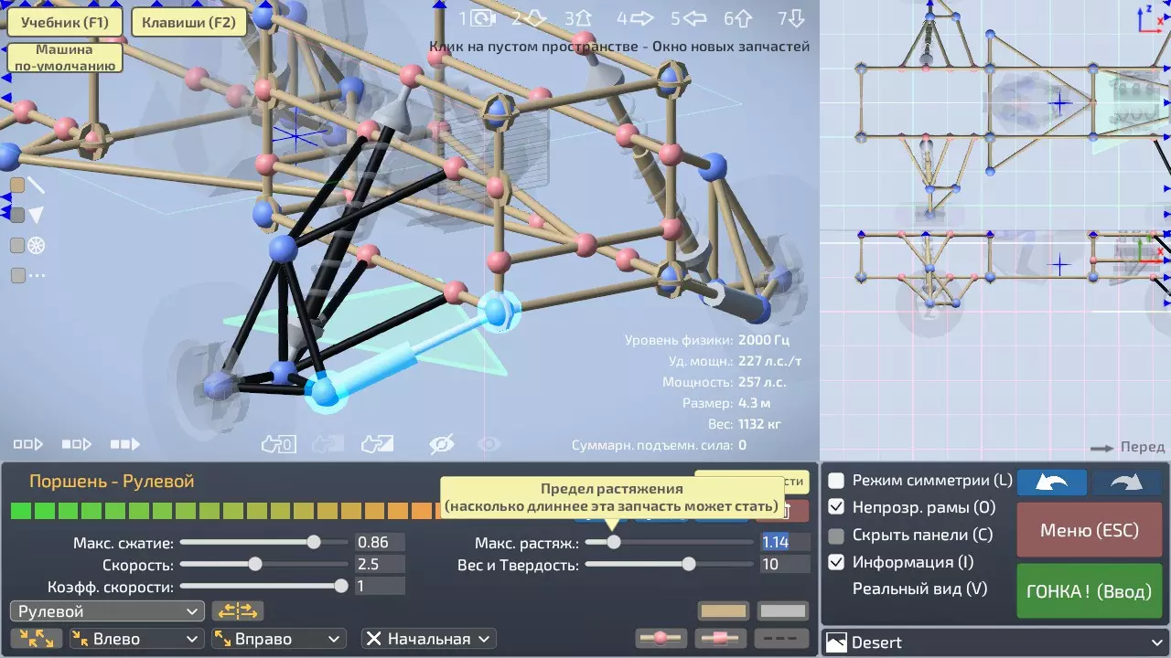1171x658 pixels.
Task: Toggle the dots filter checkbox
Action: 17,275
